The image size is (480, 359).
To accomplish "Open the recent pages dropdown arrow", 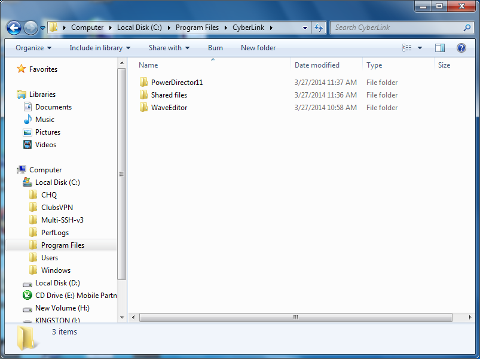I will [43, 28].
